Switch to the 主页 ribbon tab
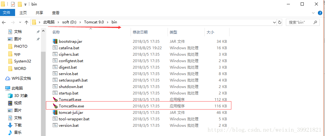 click(23, 13)
